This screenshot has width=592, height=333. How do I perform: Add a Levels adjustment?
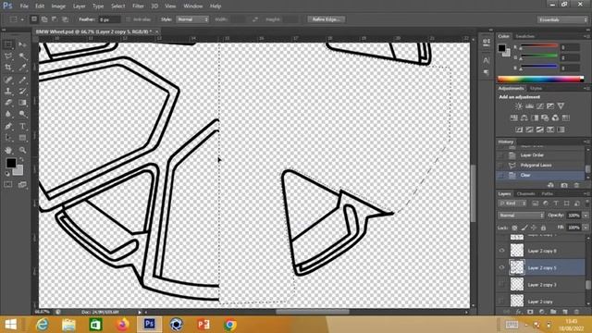(530, 106)
